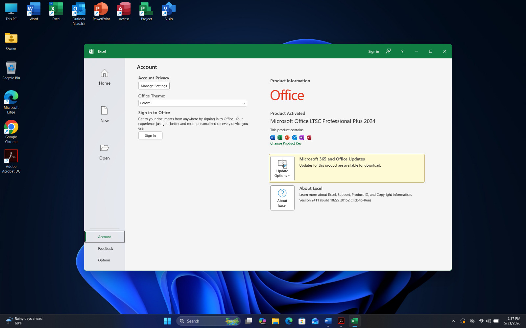Open Feedback in the Excel sidebar
The width and height of the screenshot is (526, 328).
coord(105,249)
